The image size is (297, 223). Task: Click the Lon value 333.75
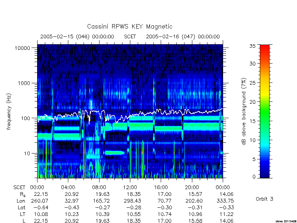click(225, 201)
